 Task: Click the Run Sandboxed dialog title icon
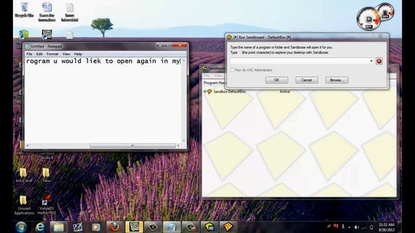click(230, 38)
